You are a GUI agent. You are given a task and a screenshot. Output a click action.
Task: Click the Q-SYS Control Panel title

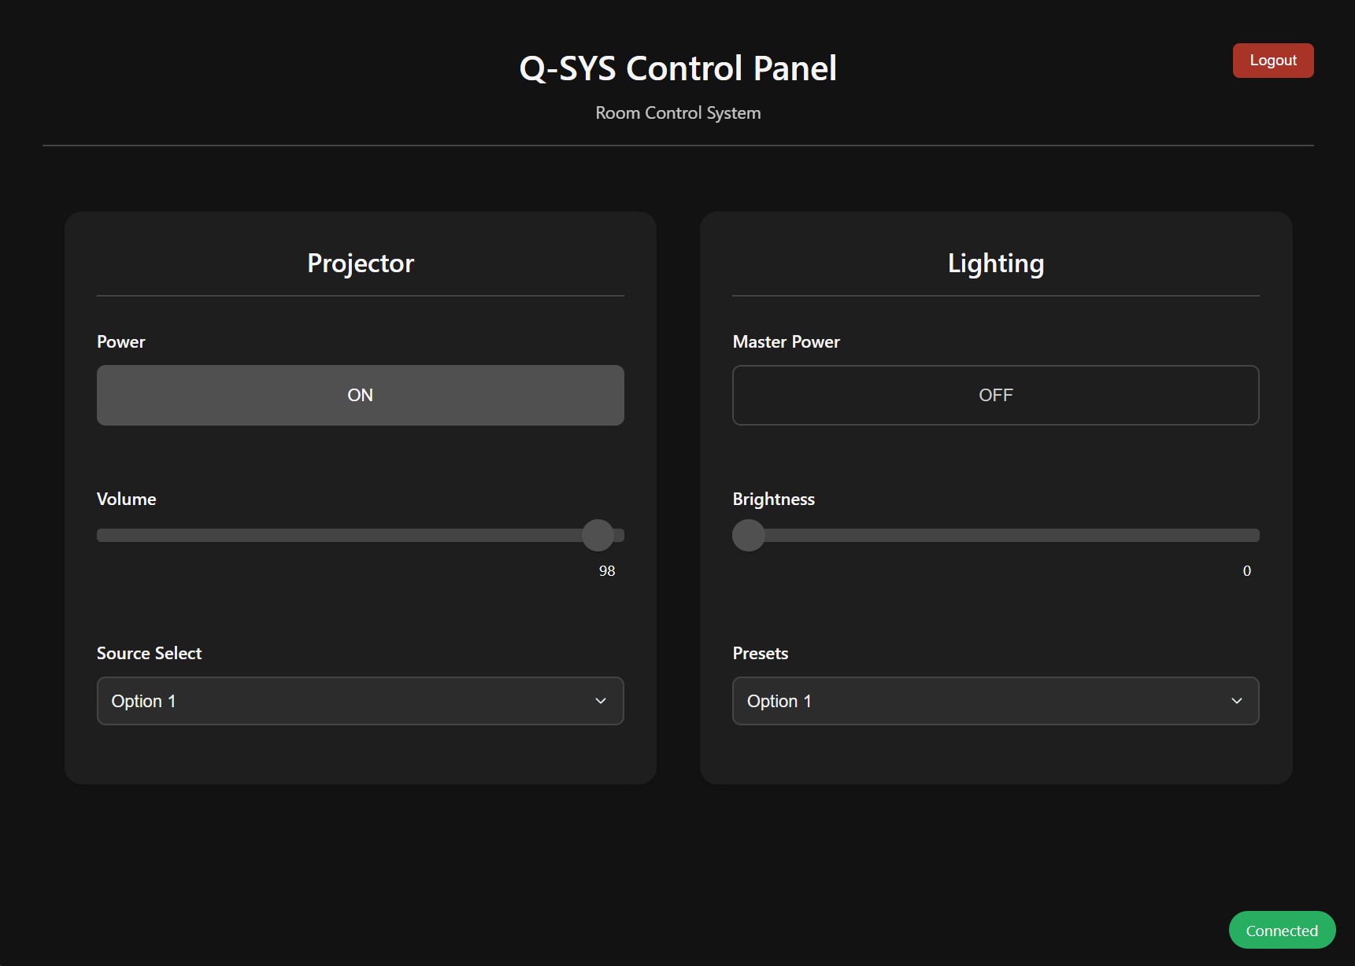[x=677, y=68]
